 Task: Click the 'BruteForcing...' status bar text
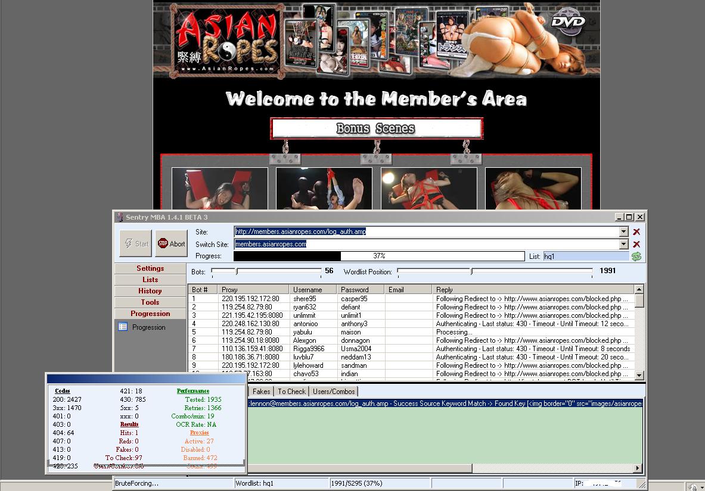[136, 483]
